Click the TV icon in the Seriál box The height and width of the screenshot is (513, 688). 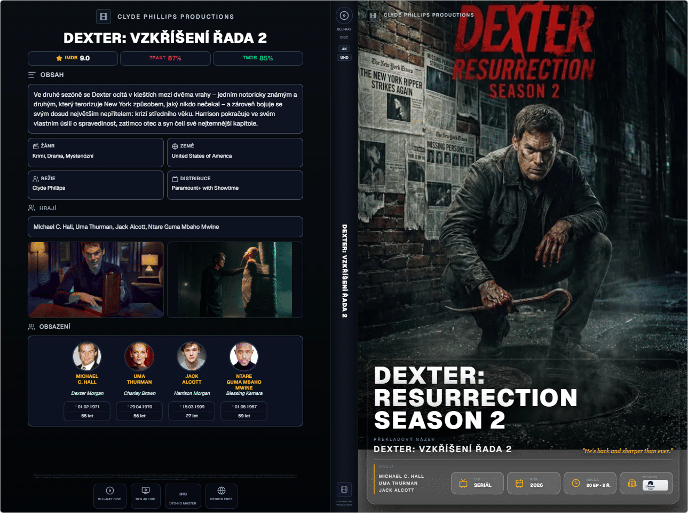pyautogui.click(x=463, y=484)
